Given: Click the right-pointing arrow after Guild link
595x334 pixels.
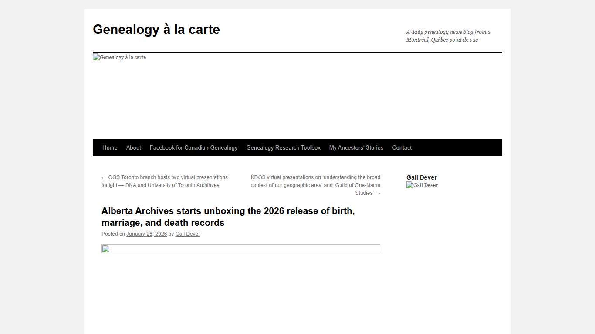Looking at the screenshot, I should tap(378, 193).
